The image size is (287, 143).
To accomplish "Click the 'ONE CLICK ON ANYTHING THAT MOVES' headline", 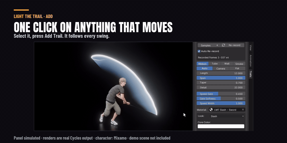I will click(93, 27).
